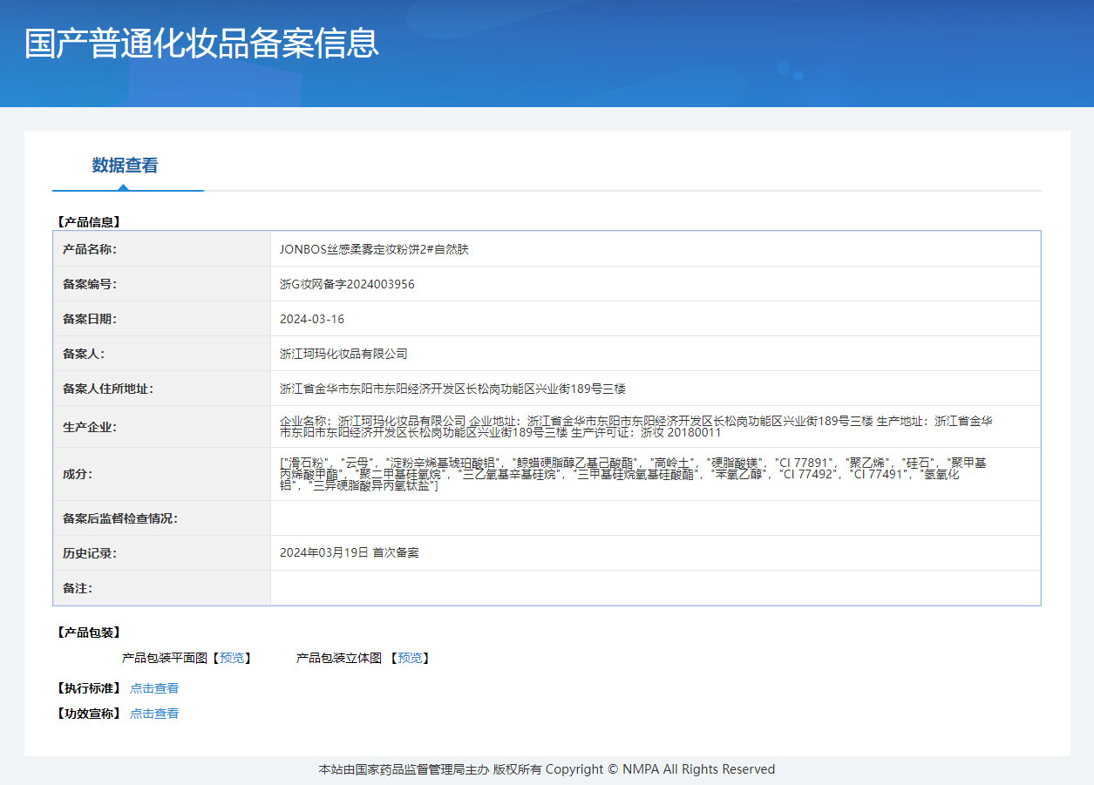The width and height of the screenshot is (1094, 785).
Task: Click the 备案人住所地址 address text
Action: tap(452, 389)
